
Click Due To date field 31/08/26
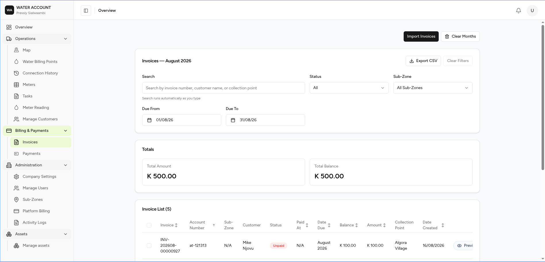[x=265, y=120]
